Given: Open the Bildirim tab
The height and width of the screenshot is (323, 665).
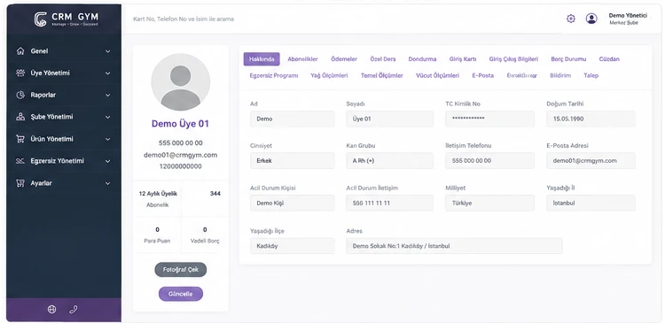Looking at the screenshot, I should [x=560, y=76].
